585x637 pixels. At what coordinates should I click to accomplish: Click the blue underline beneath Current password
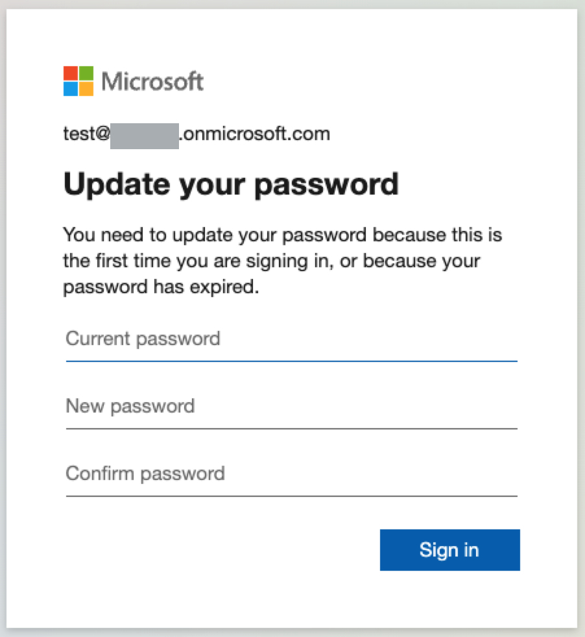point(291,360)
